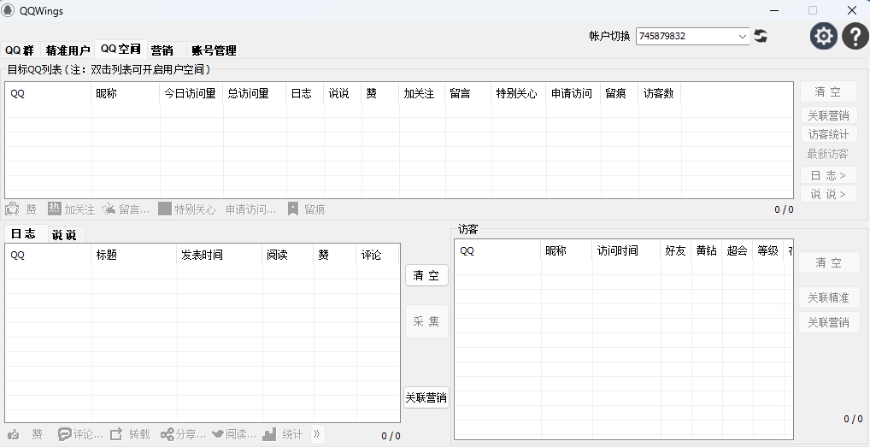Click the 访问时间 column header in visitors

click(617, 250)
